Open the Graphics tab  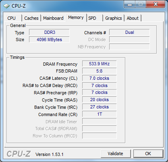tap(114, 18)
